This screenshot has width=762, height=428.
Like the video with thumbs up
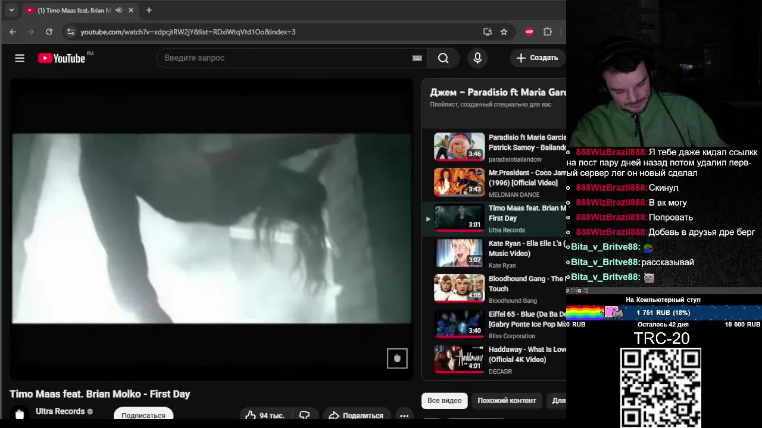264,416
